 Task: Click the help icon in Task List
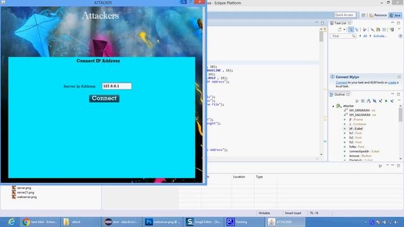pos(400,36)
